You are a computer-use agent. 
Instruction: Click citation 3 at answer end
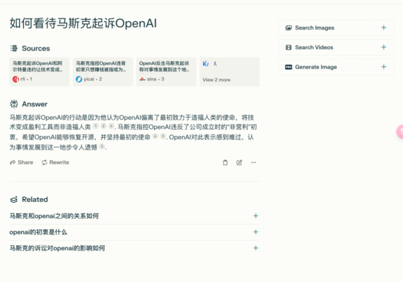tap(102, 147)
